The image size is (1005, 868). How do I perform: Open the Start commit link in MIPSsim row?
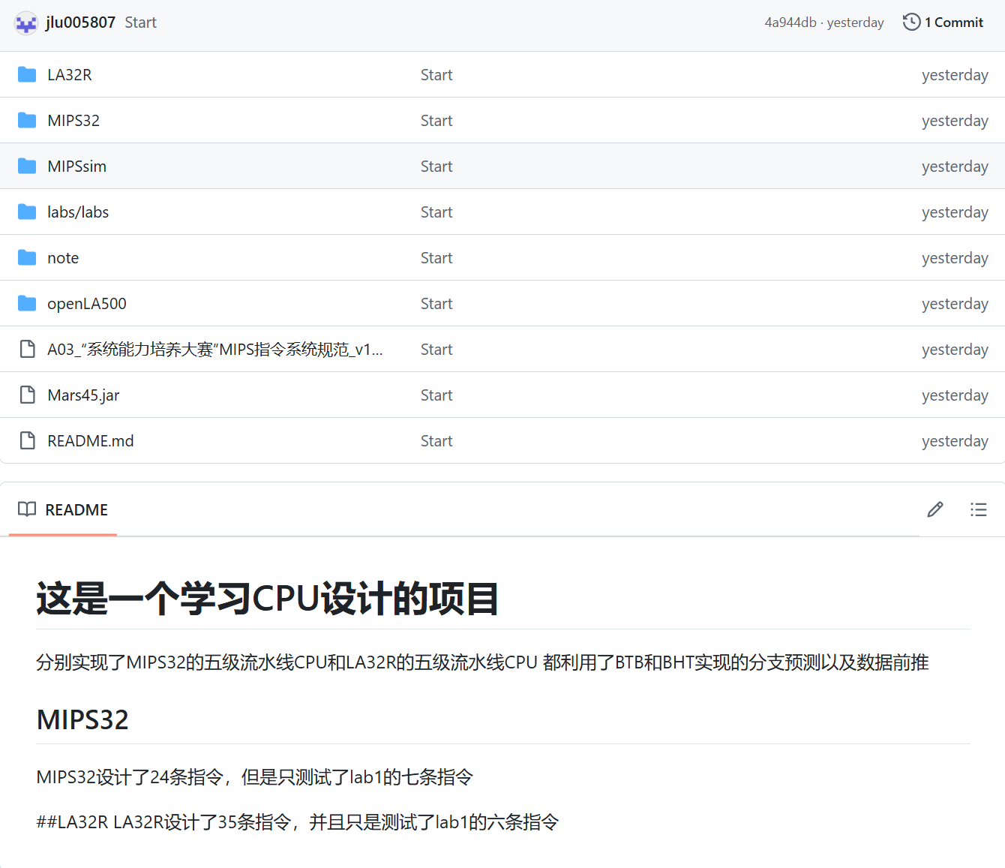(436, 167)
